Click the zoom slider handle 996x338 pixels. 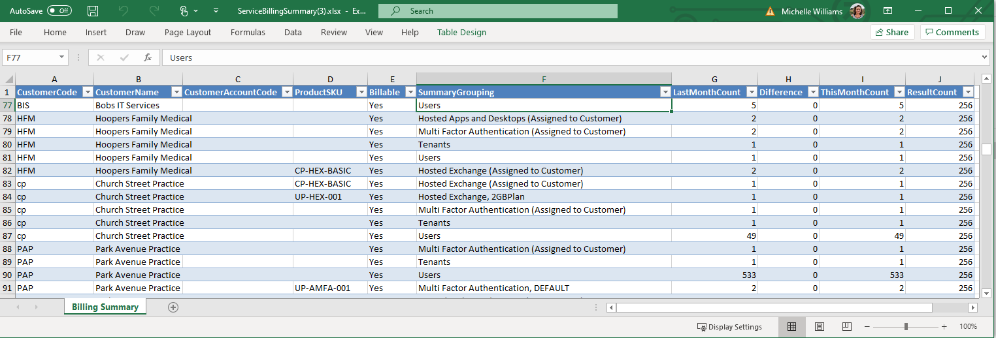pyautogui.click(x=906, y=326)
